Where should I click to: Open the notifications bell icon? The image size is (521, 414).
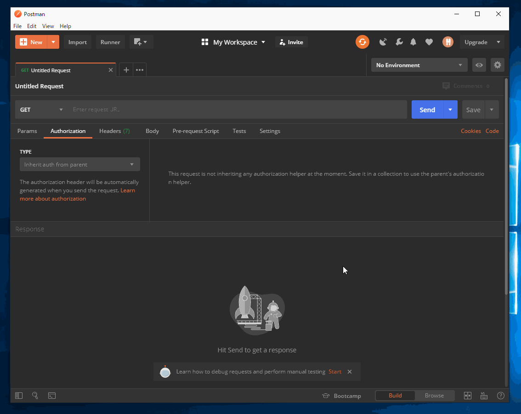tap(413, 42)
